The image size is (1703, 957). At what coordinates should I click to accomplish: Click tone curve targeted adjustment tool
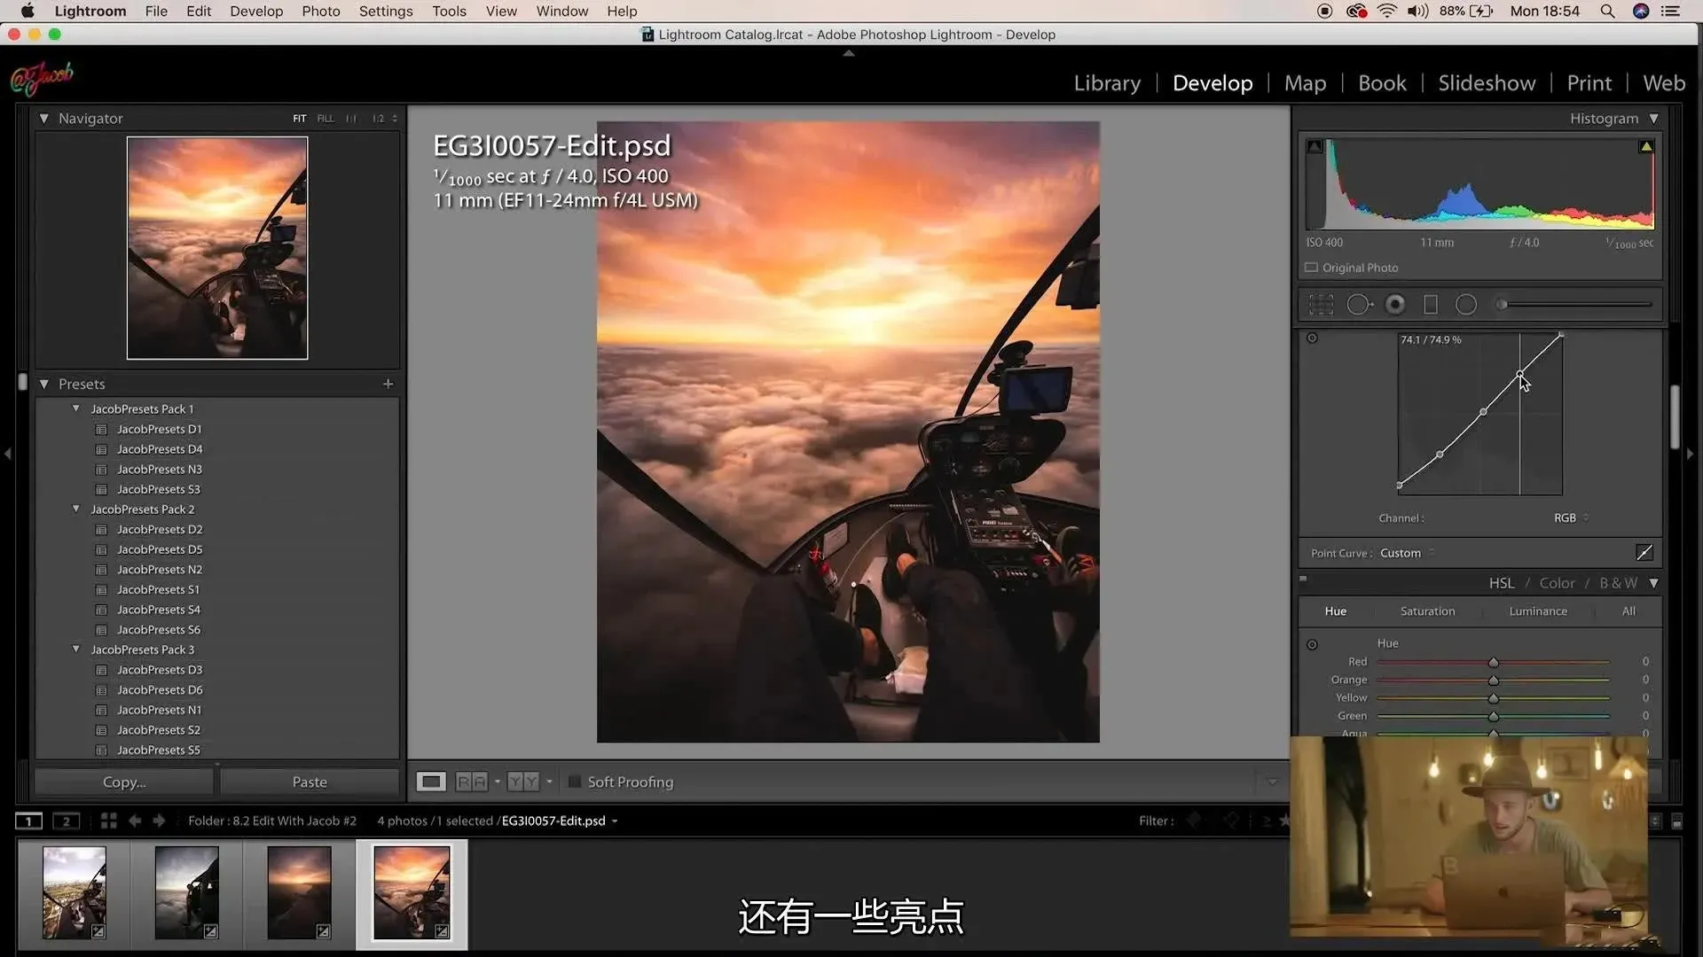(1312, 338)
